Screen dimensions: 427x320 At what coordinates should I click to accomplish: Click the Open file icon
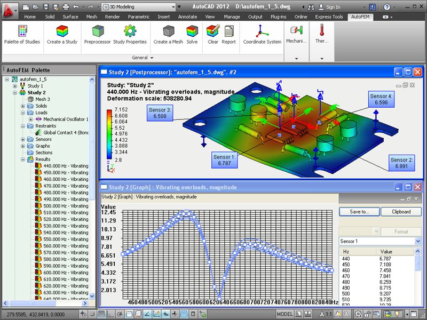click(35, 7)
